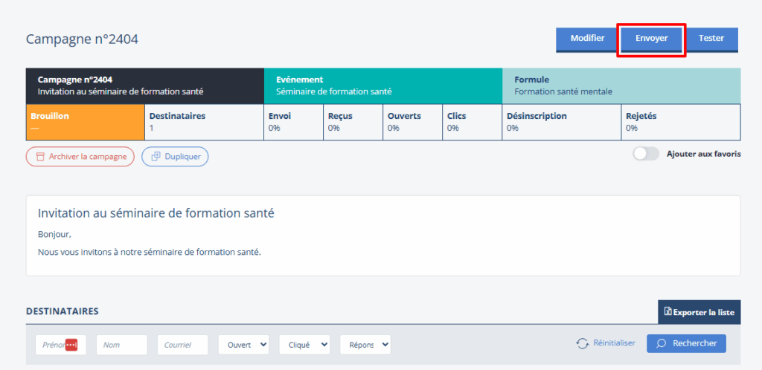The image size is (762, 370).
Task: Click the Destinataires count cell
Action: click(x=203, y=122)
